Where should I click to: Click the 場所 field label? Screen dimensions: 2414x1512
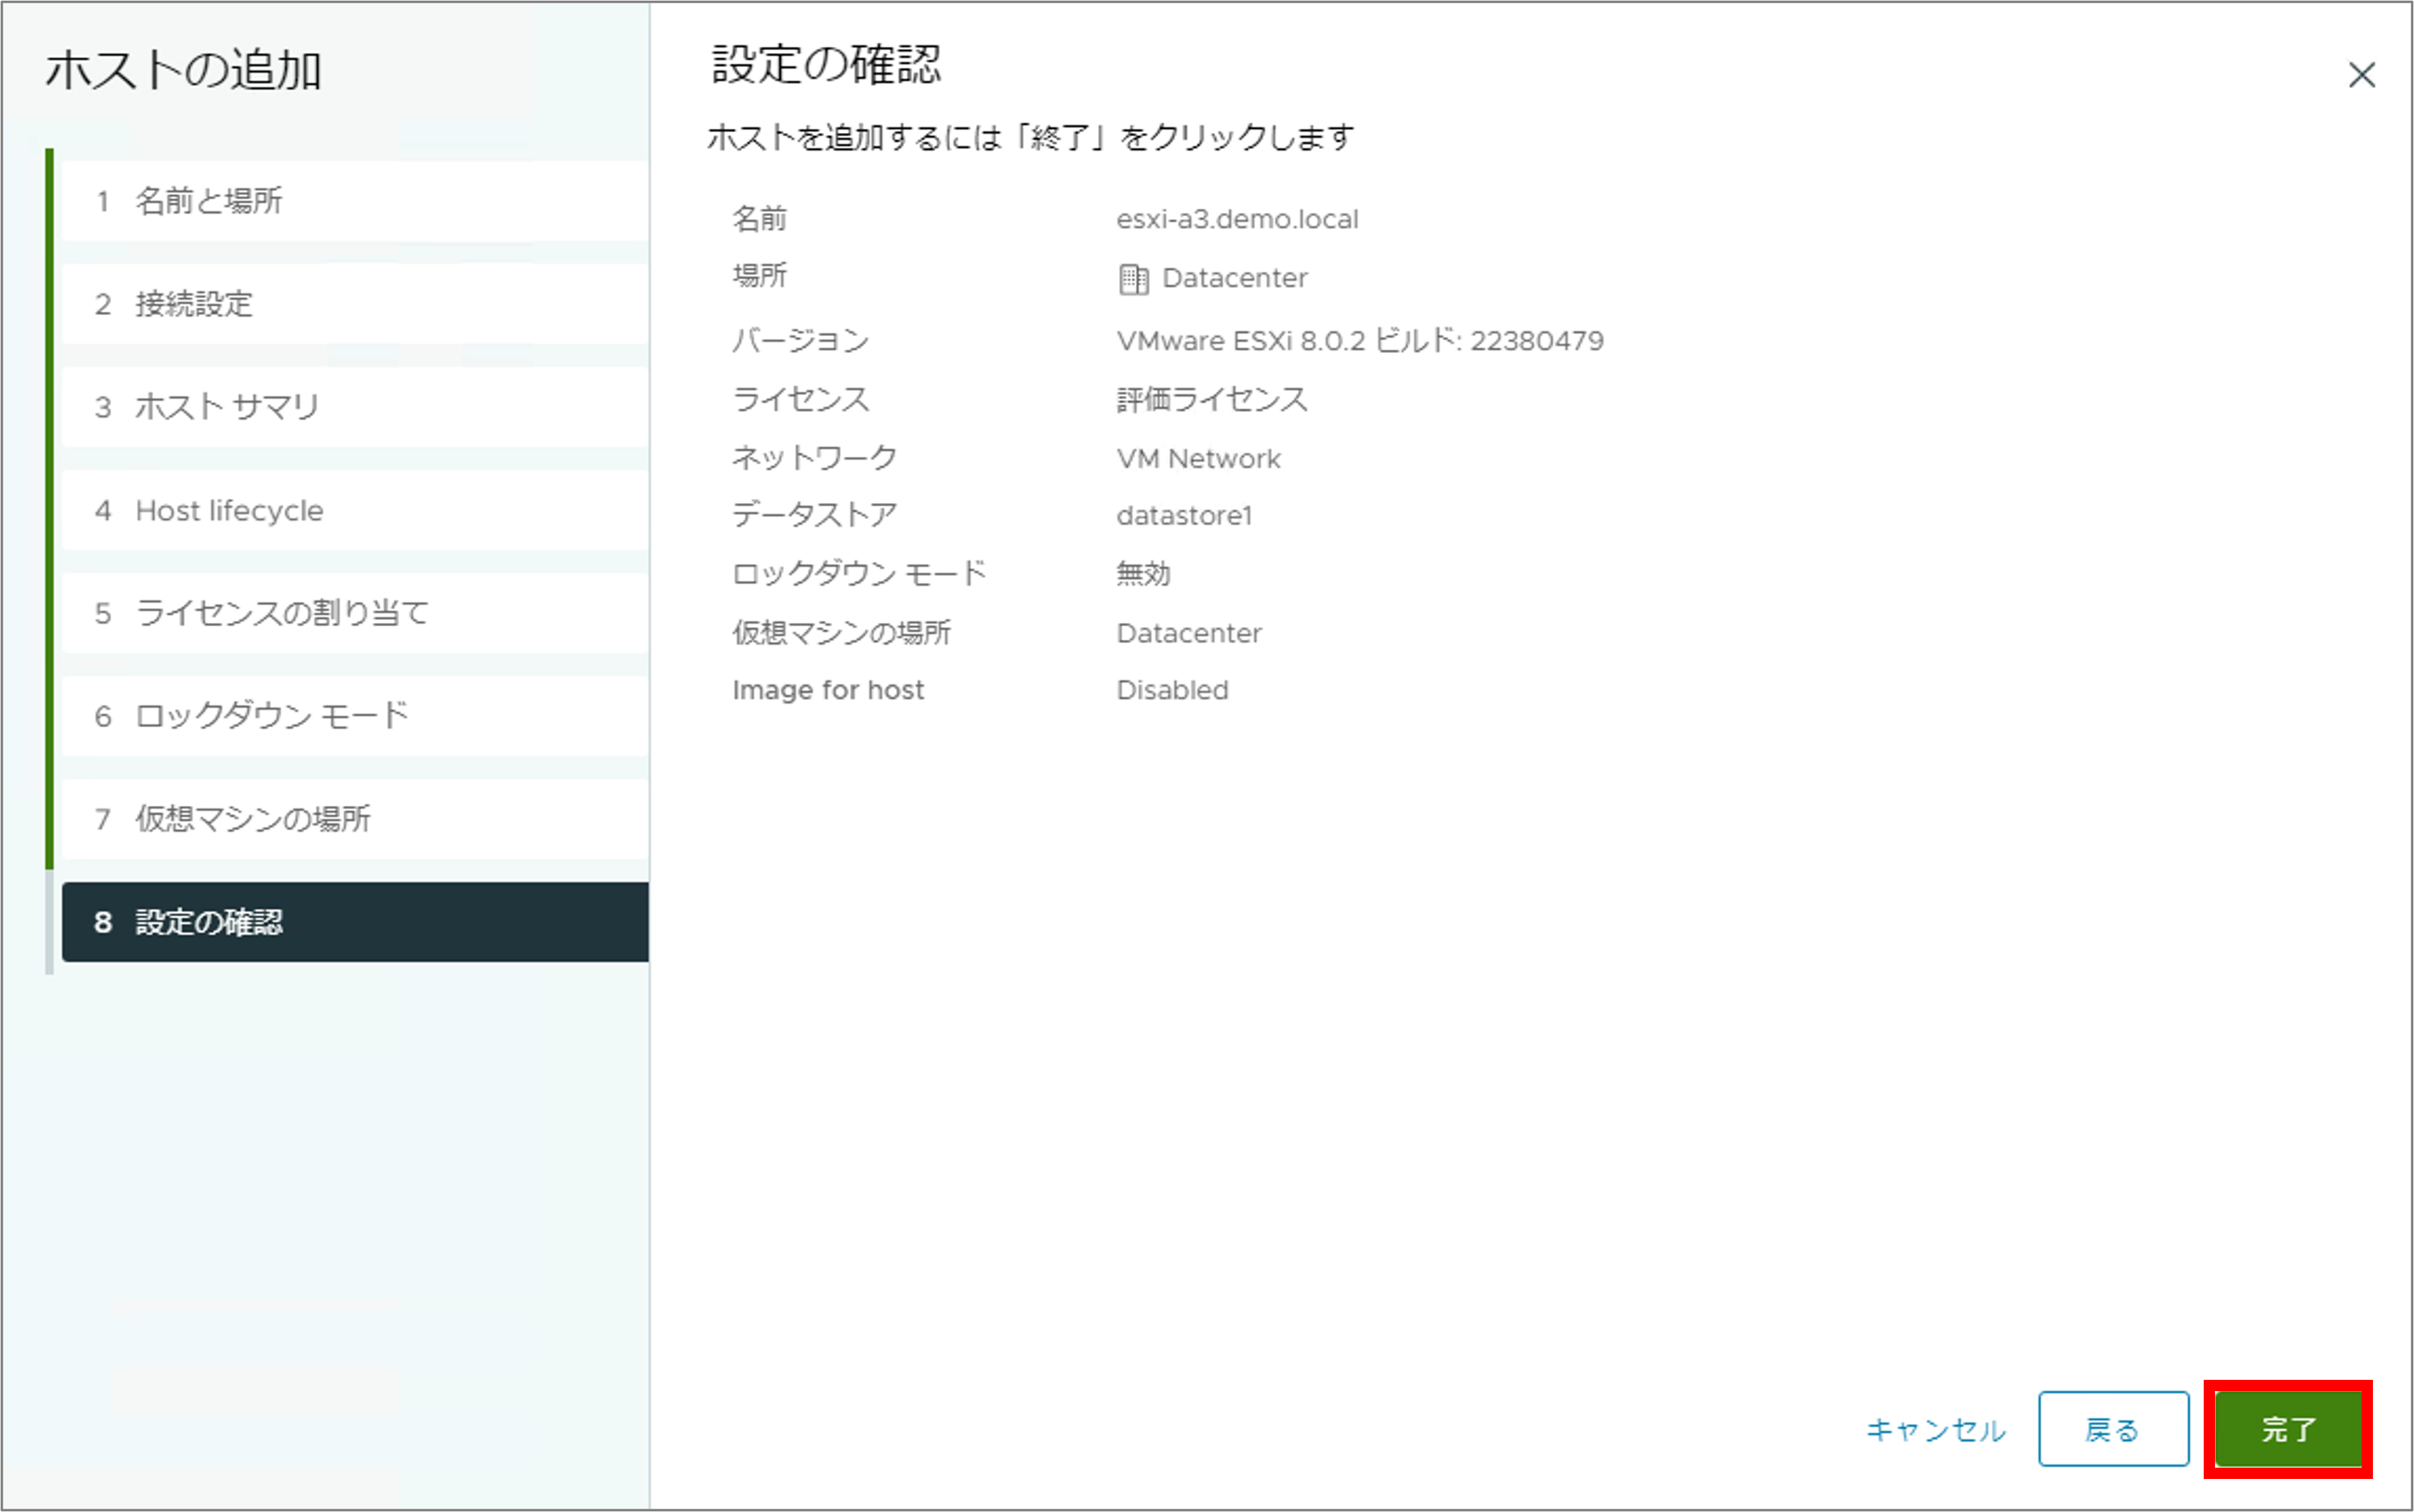pos(760,276)
